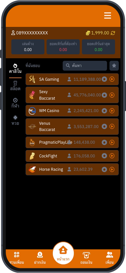
Task: Click the 1,999.00 balance amount
Action: point(100,33)
